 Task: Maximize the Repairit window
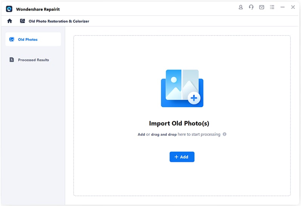pos(288,7)
